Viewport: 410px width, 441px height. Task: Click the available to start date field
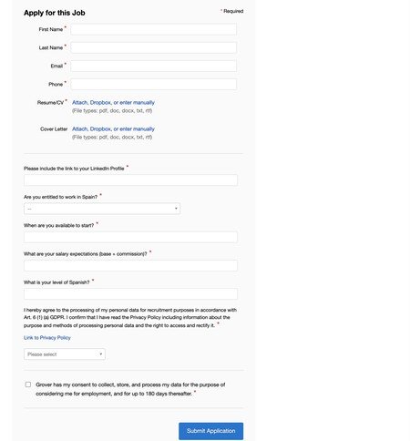coord(130,237)
